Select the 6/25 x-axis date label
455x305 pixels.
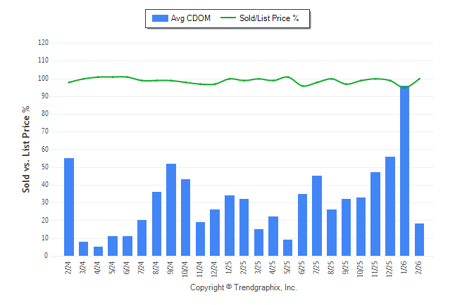coord(303,269)
